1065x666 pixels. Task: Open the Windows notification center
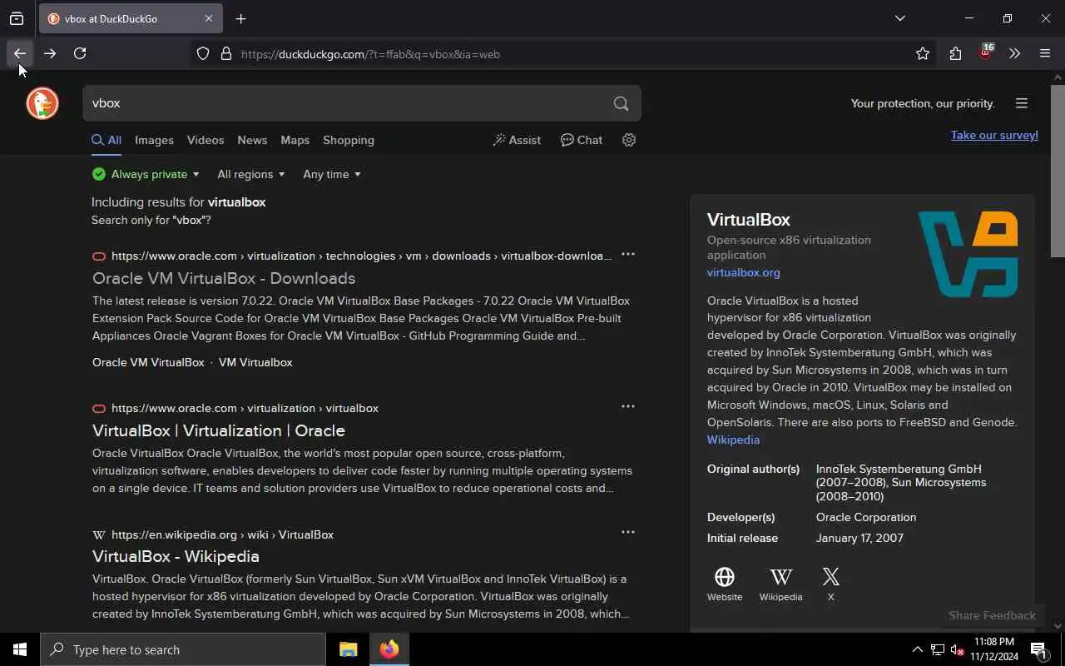coord(1039,649)
